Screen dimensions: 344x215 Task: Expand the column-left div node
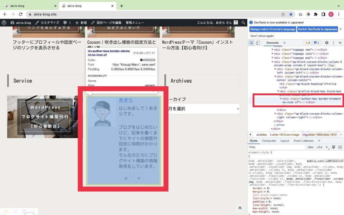275,69
